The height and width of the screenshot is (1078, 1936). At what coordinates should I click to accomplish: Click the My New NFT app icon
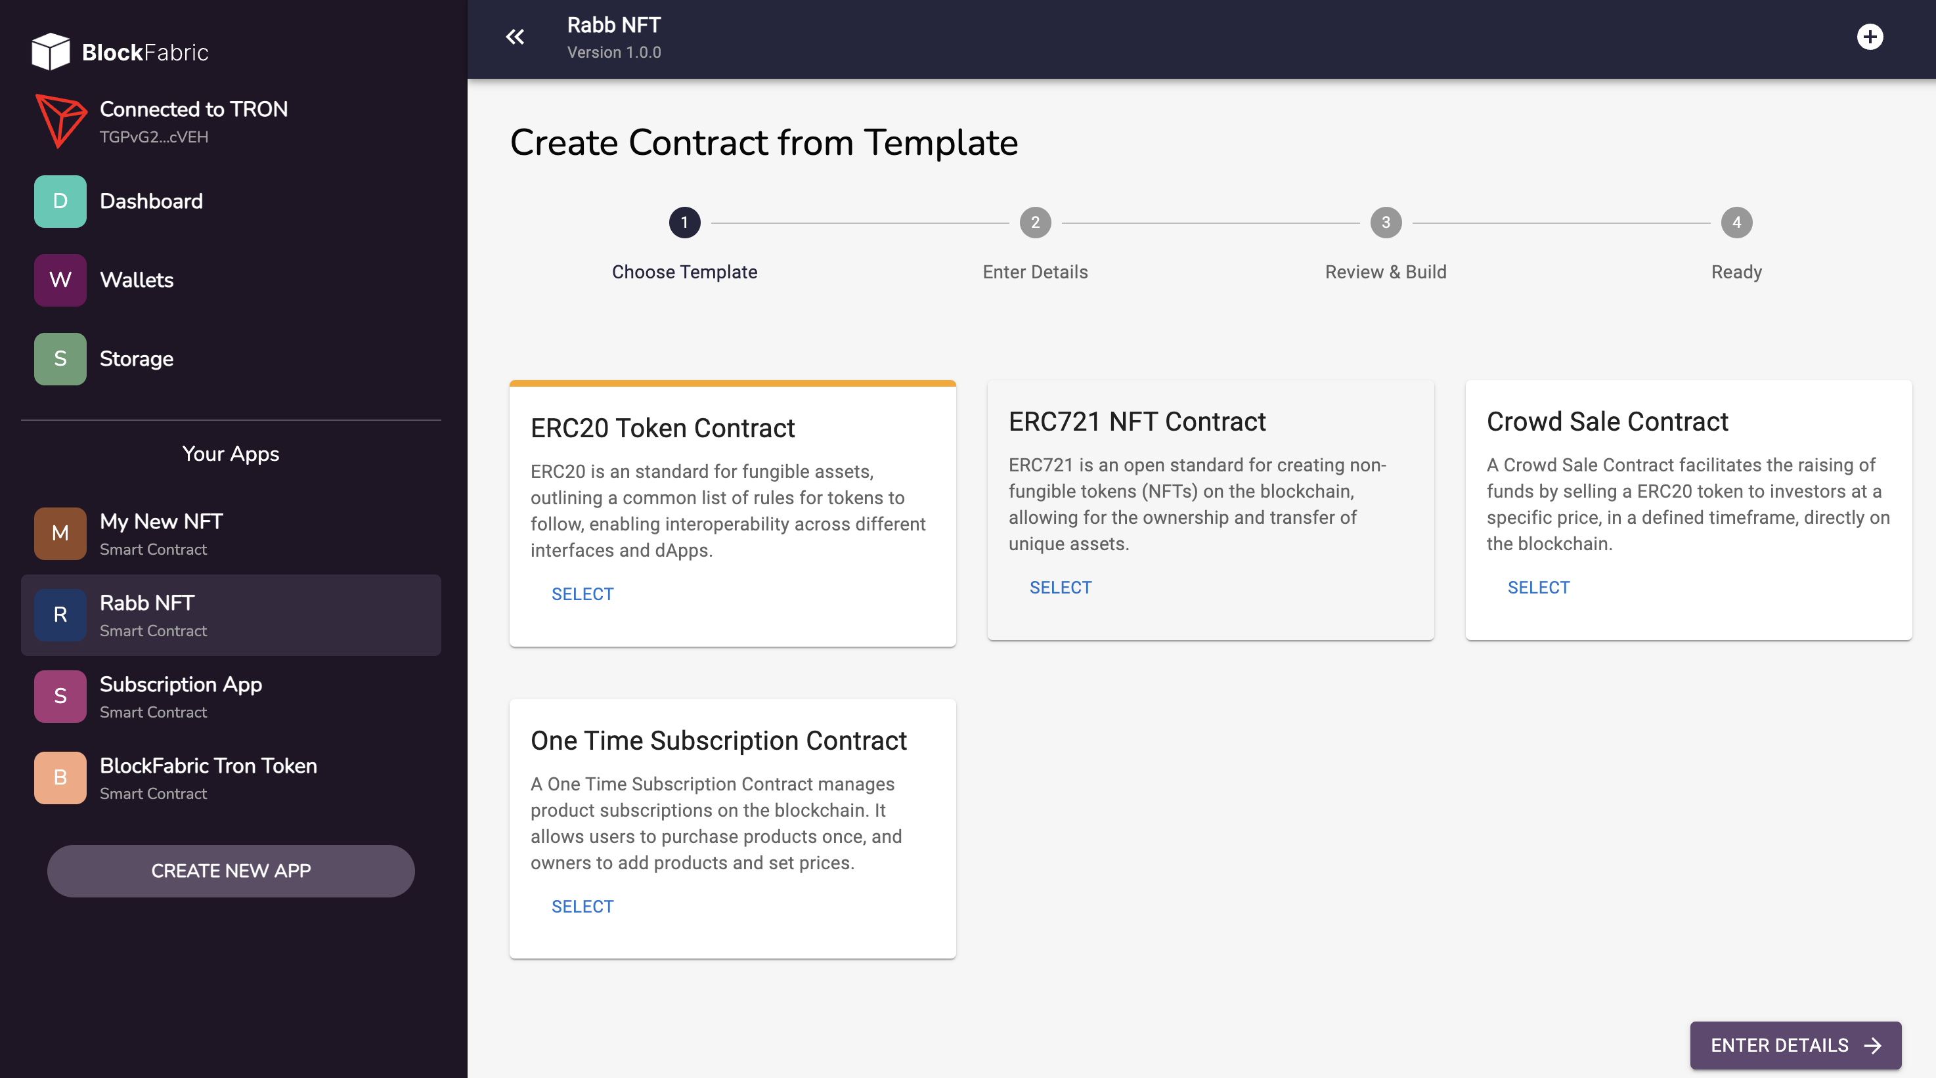59,532
